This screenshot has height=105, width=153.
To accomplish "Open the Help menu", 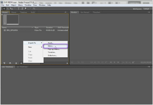I will (49, 5).
